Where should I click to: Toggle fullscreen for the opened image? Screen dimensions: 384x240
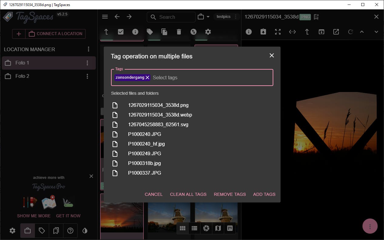(278, 32)
